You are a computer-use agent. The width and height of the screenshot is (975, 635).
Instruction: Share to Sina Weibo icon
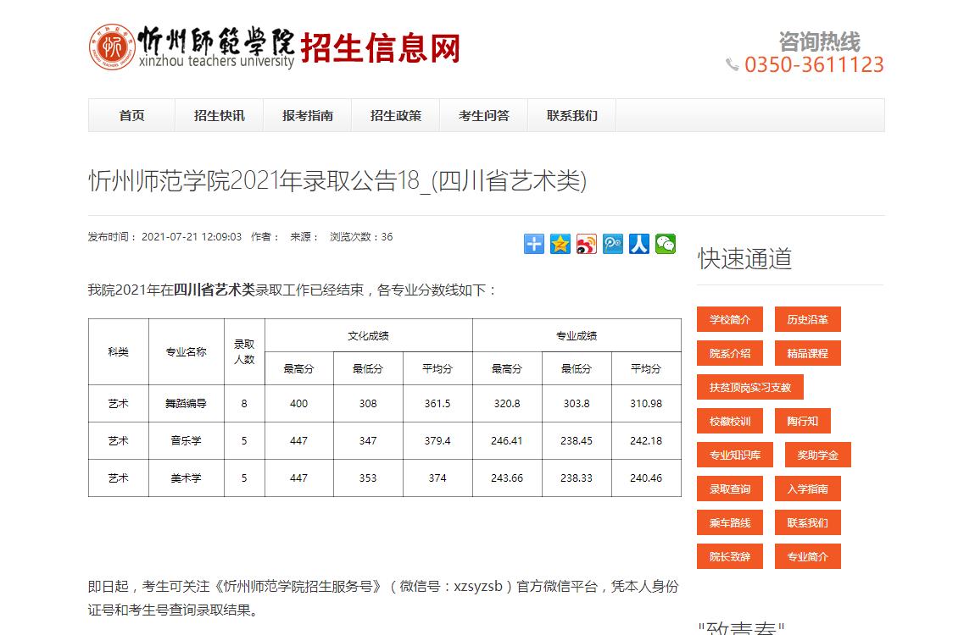pos(587,244)
